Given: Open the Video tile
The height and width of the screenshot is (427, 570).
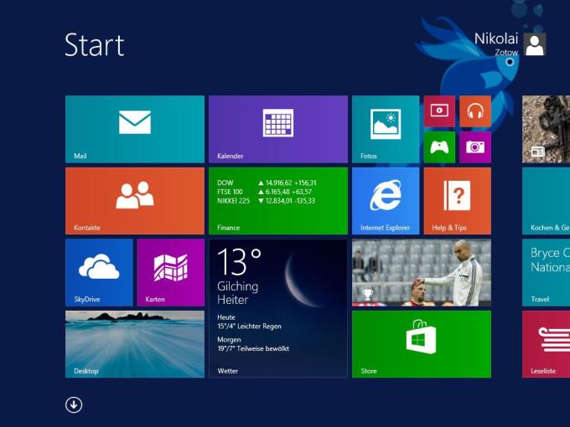Looking at the screenshot, I should (439, 111).
